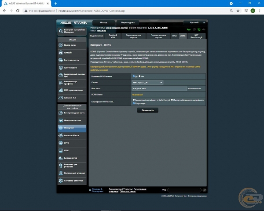The width and height of the screenshot is (264, 211).
Task: Select the DDNS tab
Action: click(183, 36)
